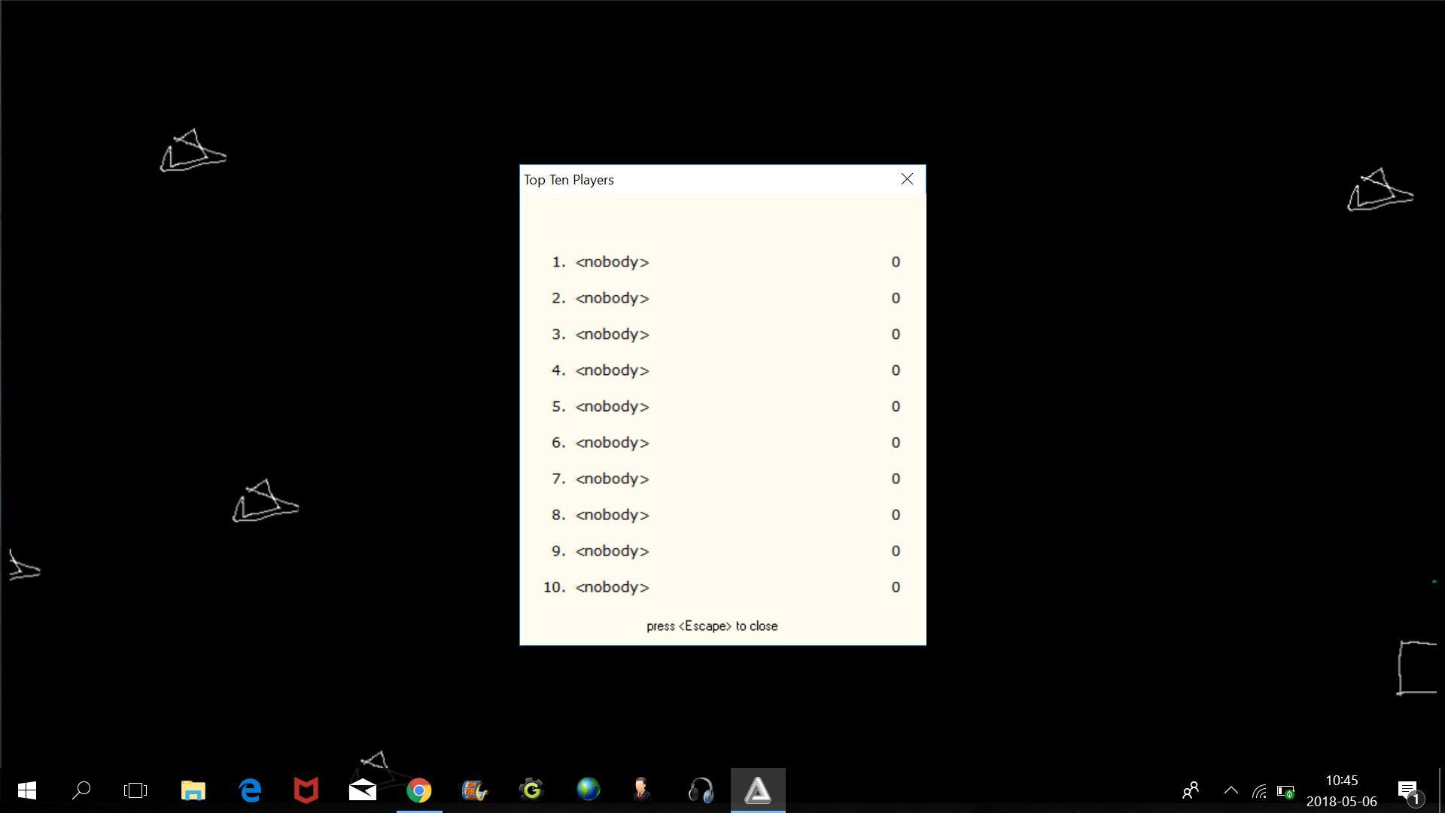The height and width of the screenshot is (813, 1445).
Task: Open the Mail app icon
Action: pos(363,790)
